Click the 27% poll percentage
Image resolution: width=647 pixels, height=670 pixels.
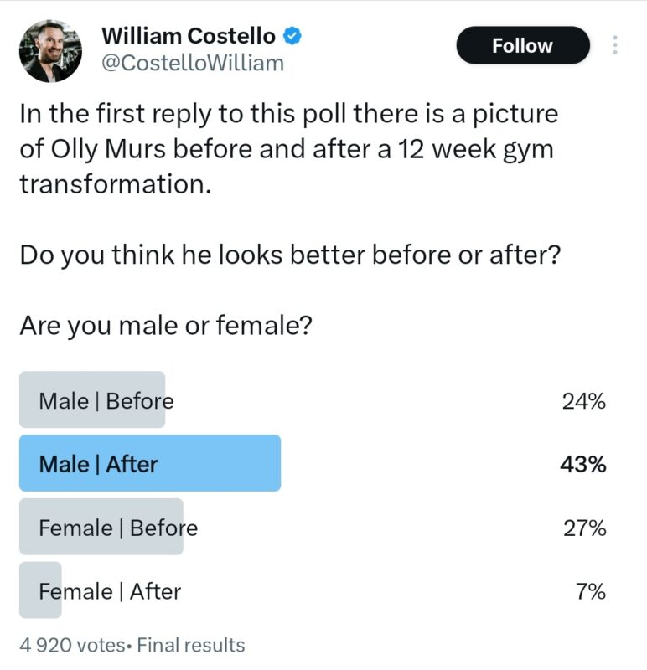[583, 528]
